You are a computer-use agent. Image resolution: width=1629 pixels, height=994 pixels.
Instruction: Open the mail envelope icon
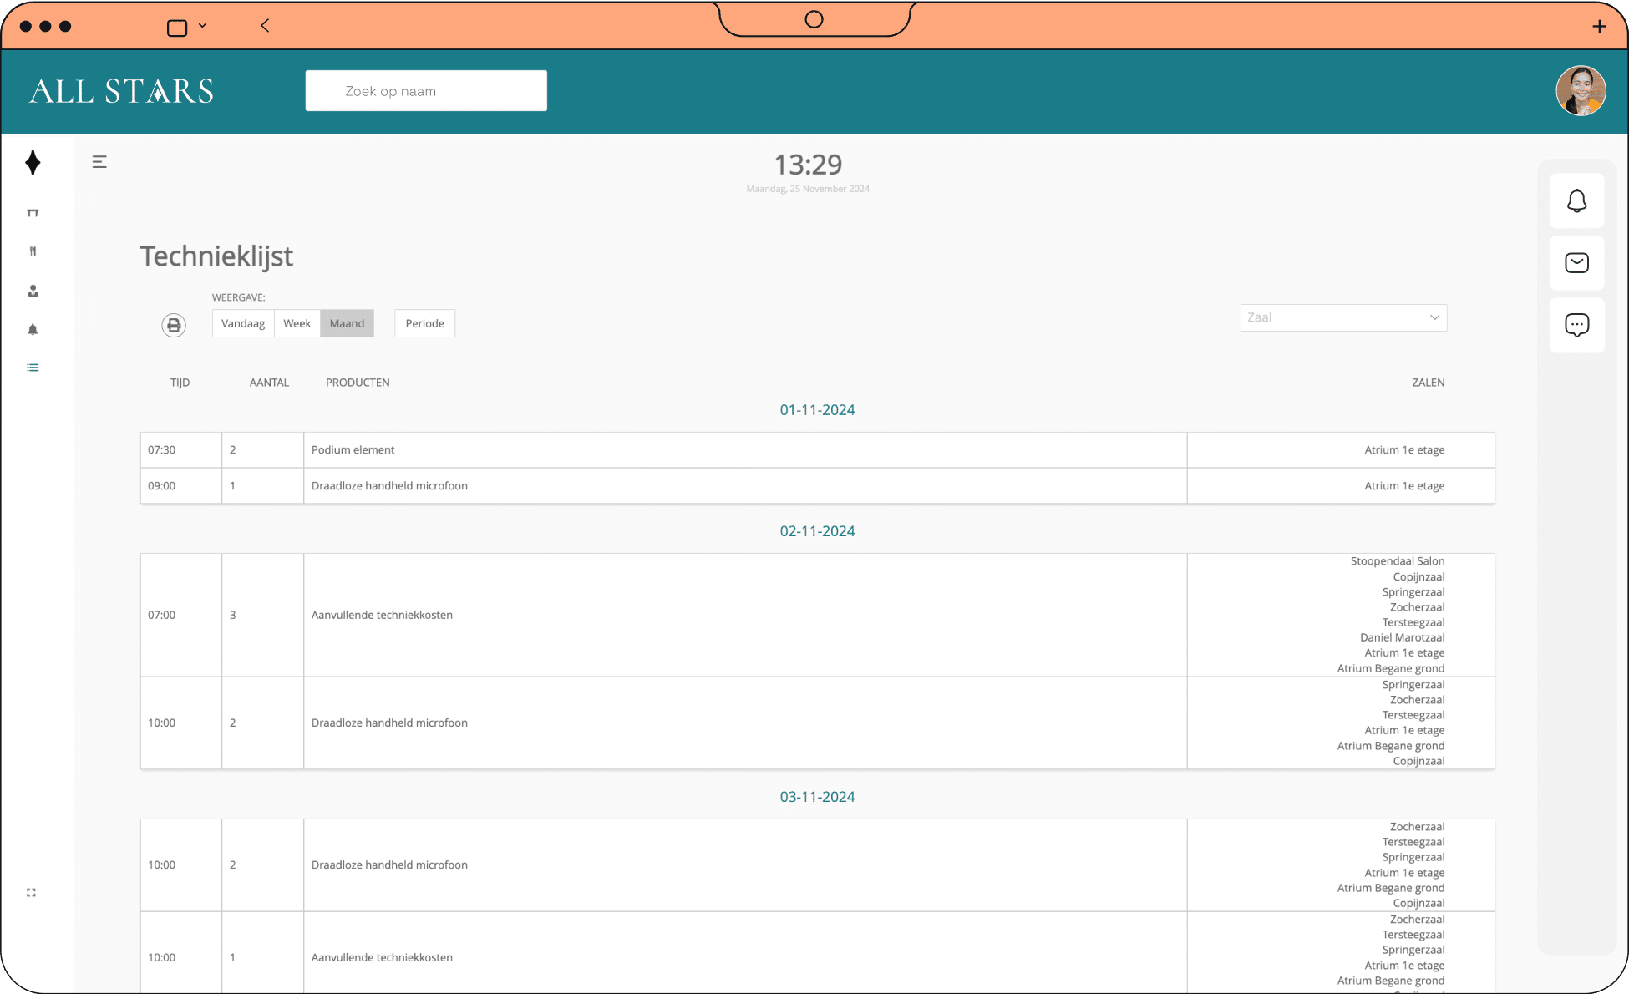(1576, 263)
